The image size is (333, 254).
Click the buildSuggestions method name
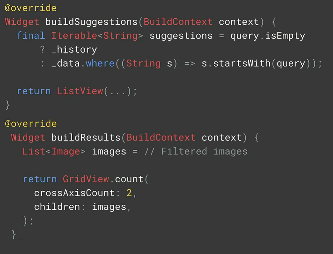click(x=92, y=22)
